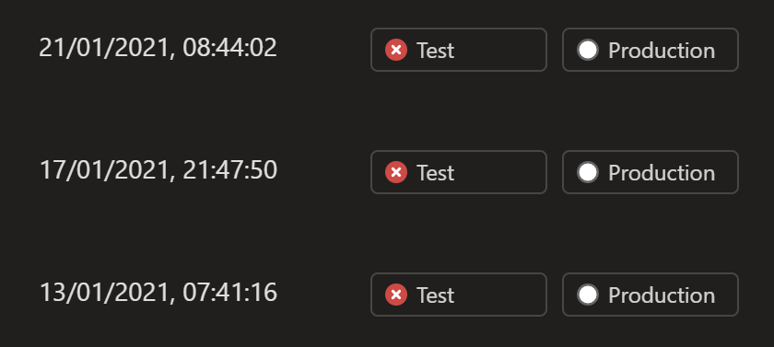
Task: Click the time 21:47:50
Action: point(229,170)
